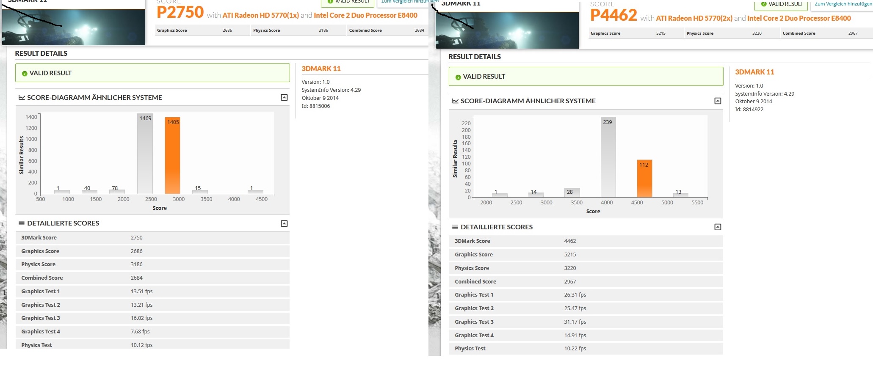Image resolution: width=873 pixels, height=388 pixels.
Task: Click the 'Graphics Test 2' 13.21 fps row
Action: tap(152, 305)
